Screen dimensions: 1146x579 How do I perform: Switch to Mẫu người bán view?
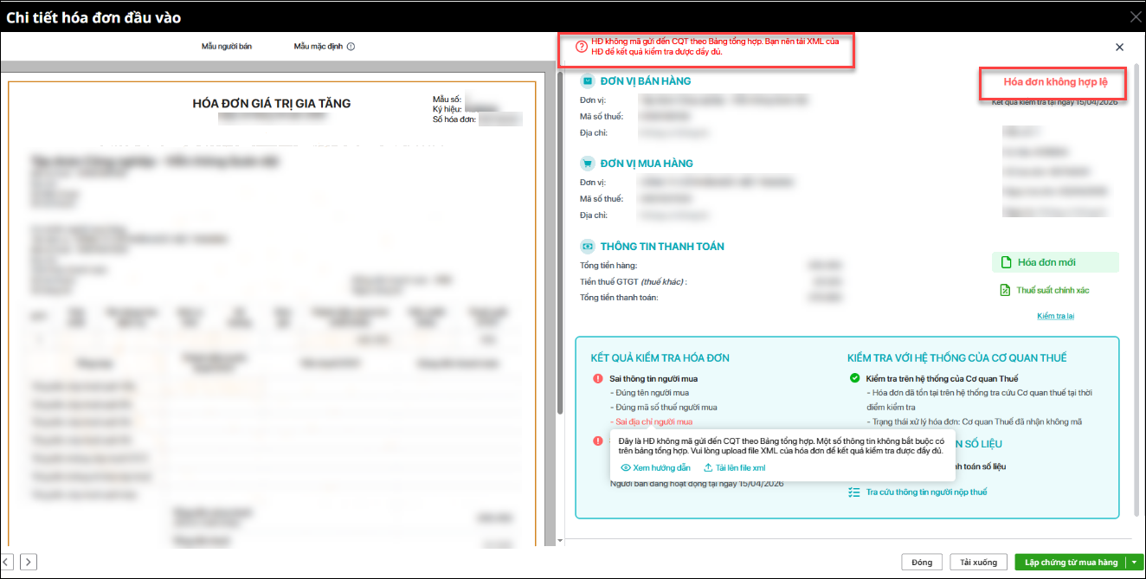[x=227, y=47]
